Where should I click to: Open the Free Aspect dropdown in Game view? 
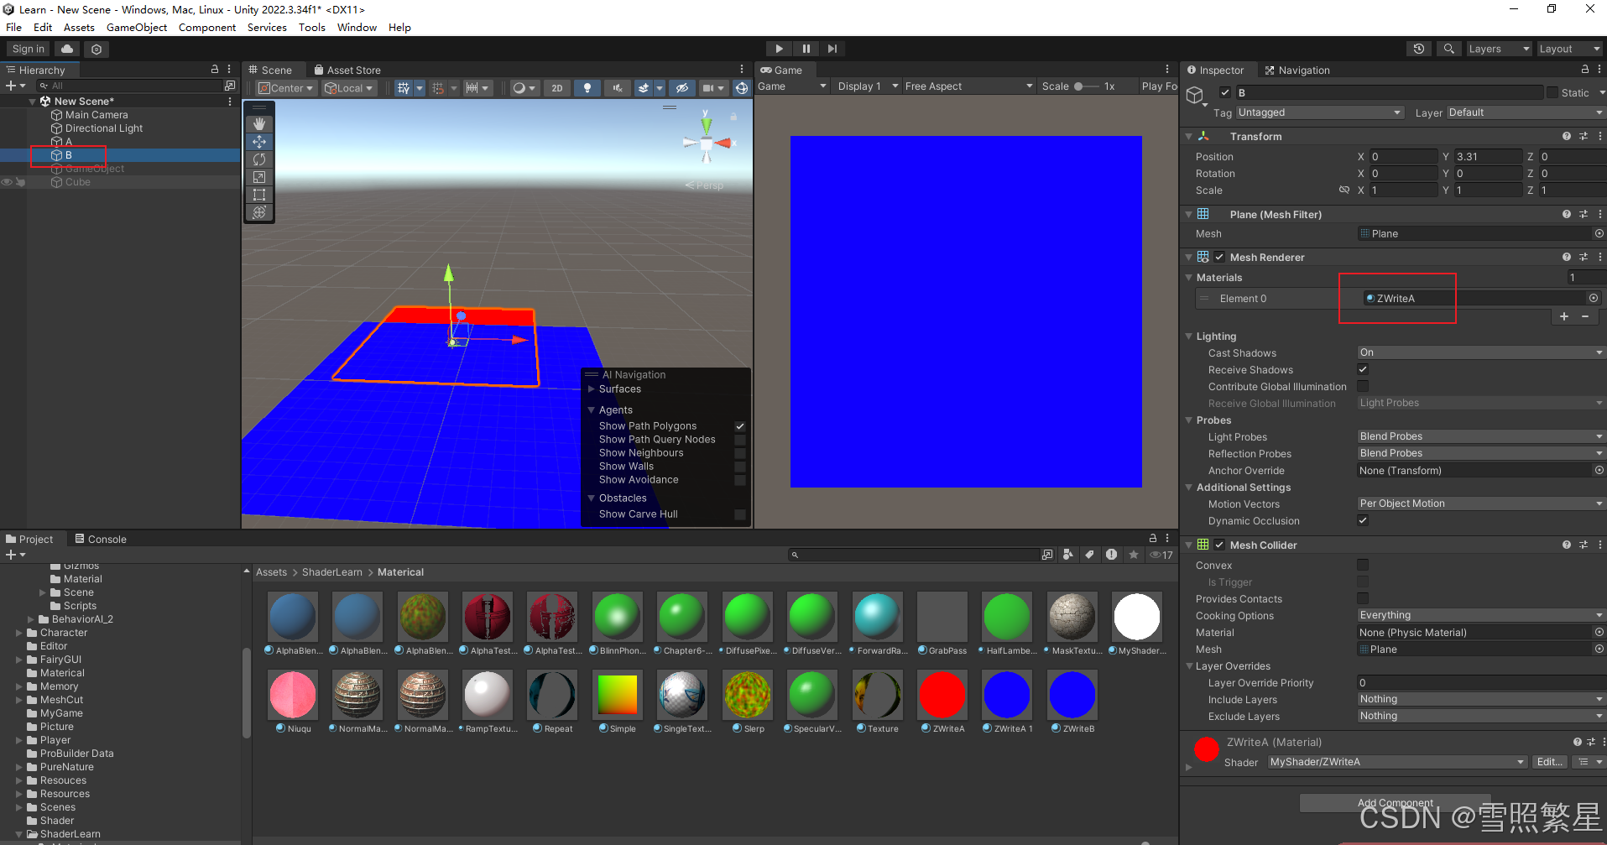coord(969,86)
